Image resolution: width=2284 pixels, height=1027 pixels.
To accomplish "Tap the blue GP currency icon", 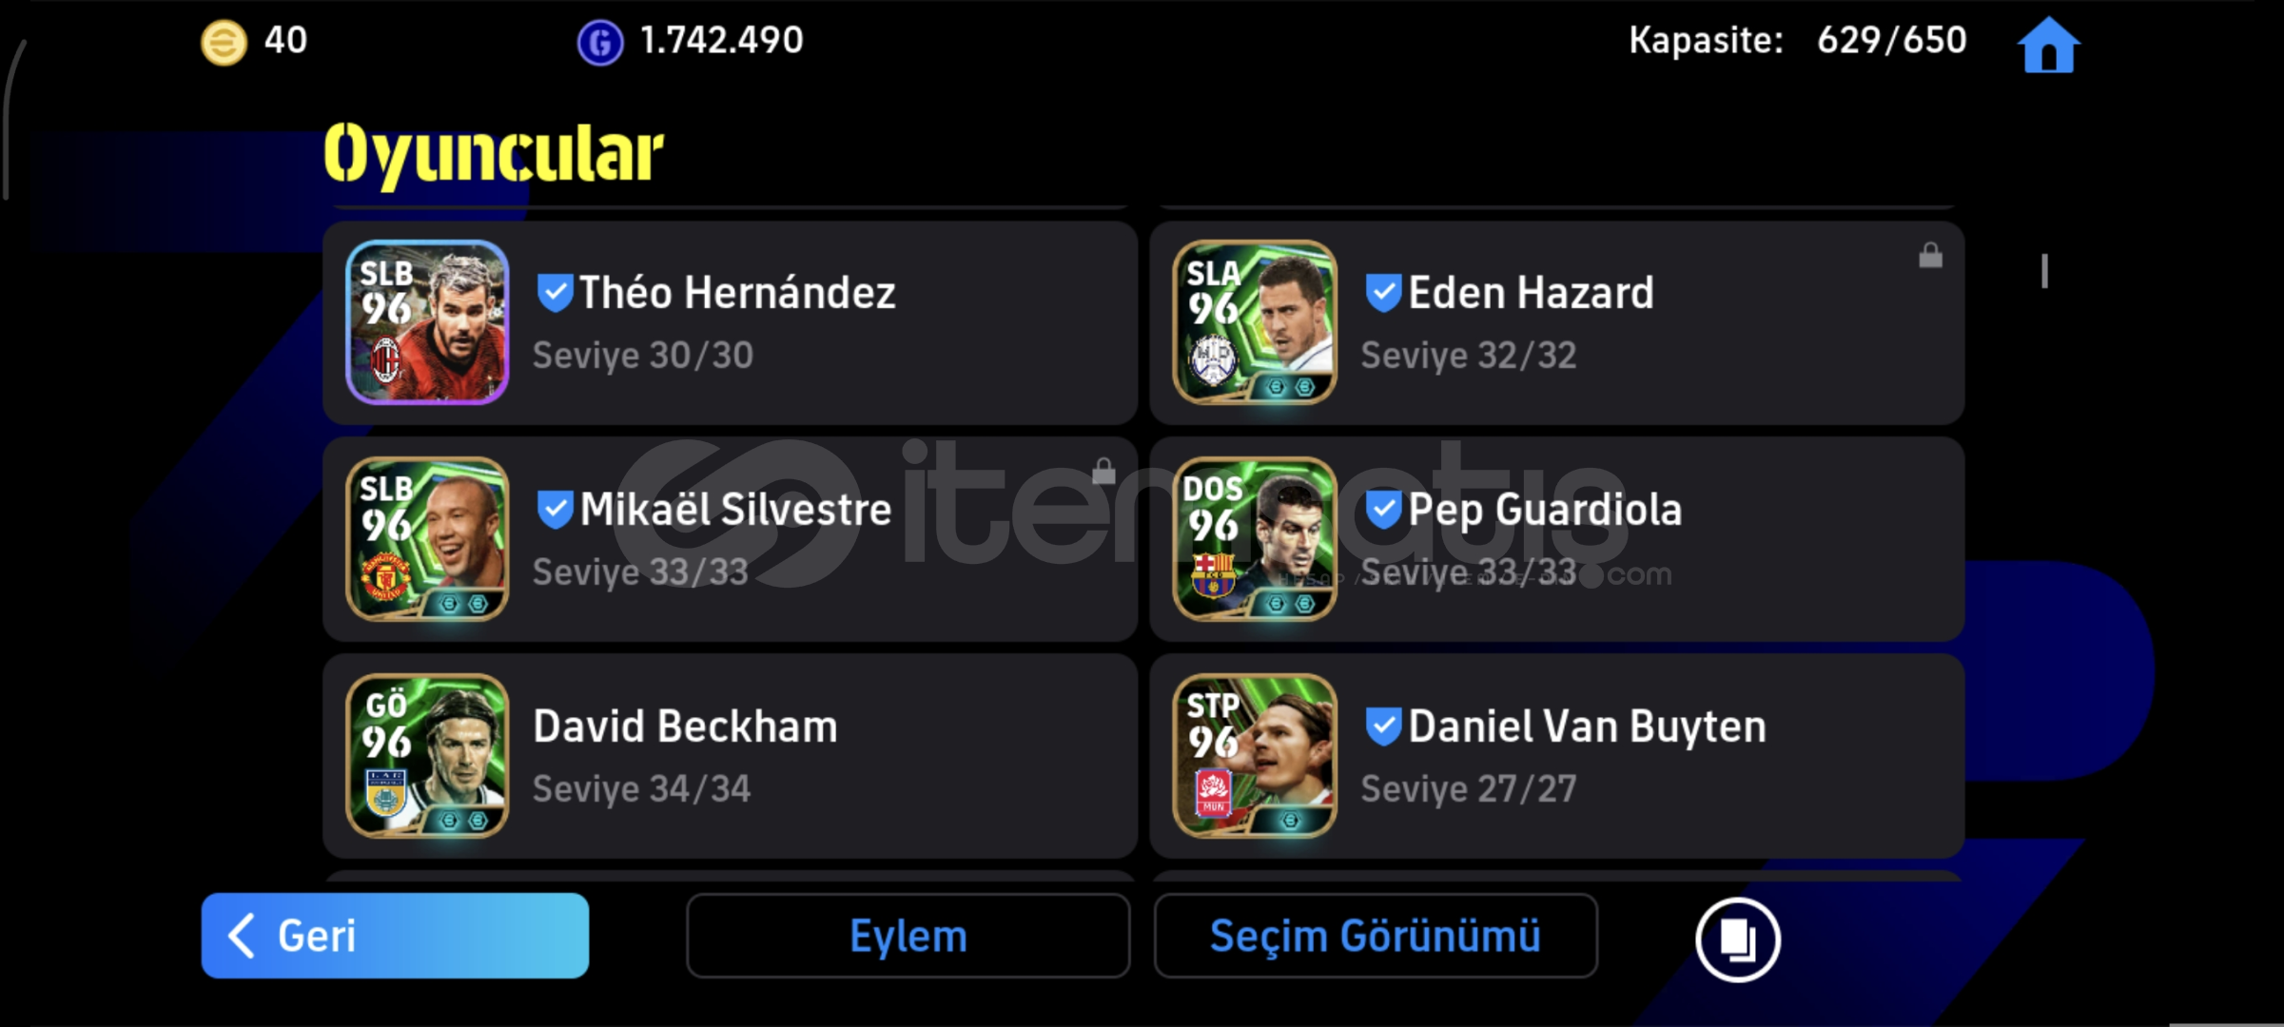I will coord(600,43).
